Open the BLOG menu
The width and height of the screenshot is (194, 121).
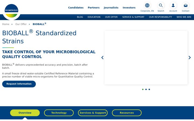[x=80, y=17]
